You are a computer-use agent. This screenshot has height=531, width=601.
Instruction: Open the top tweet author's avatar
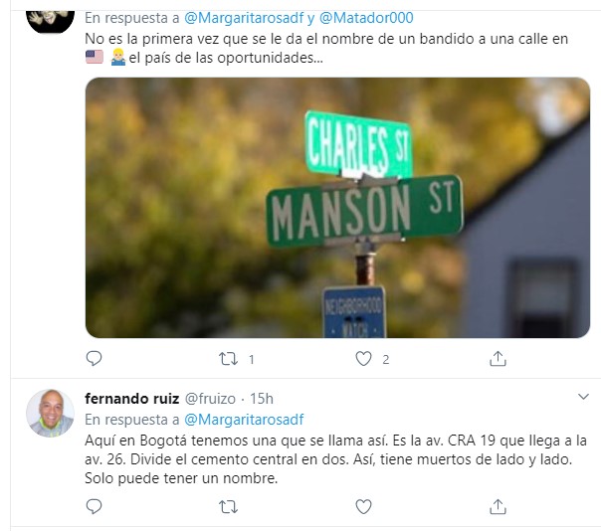tap(50, 21)
